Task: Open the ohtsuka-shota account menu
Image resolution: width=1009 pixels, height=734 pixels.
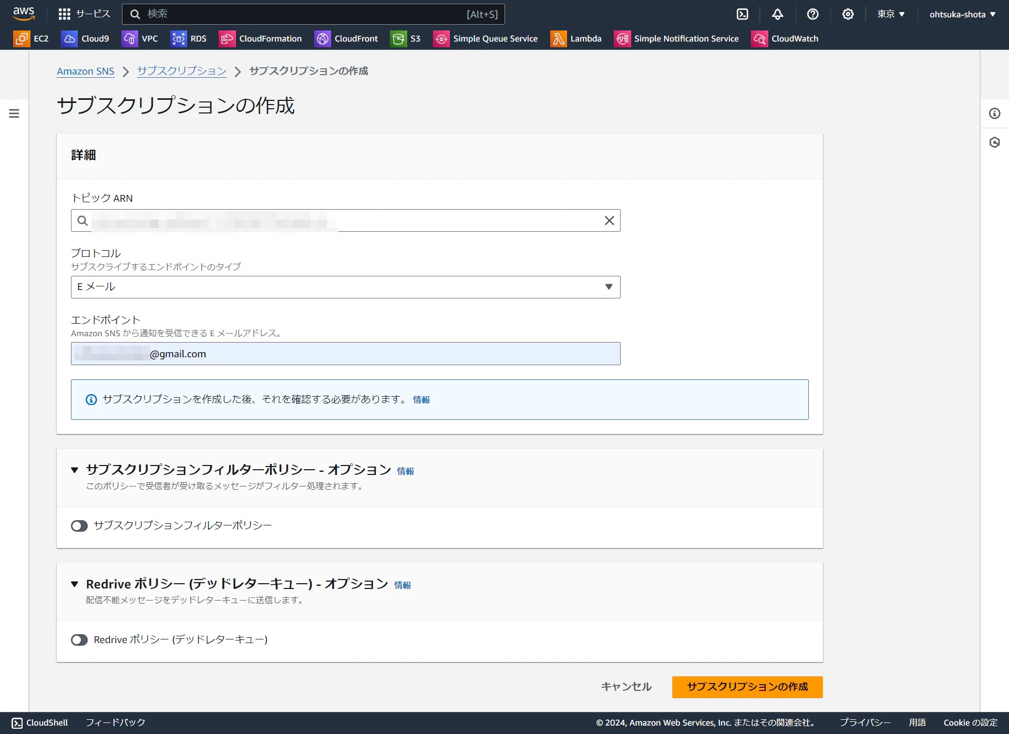Action: [962, 14]
